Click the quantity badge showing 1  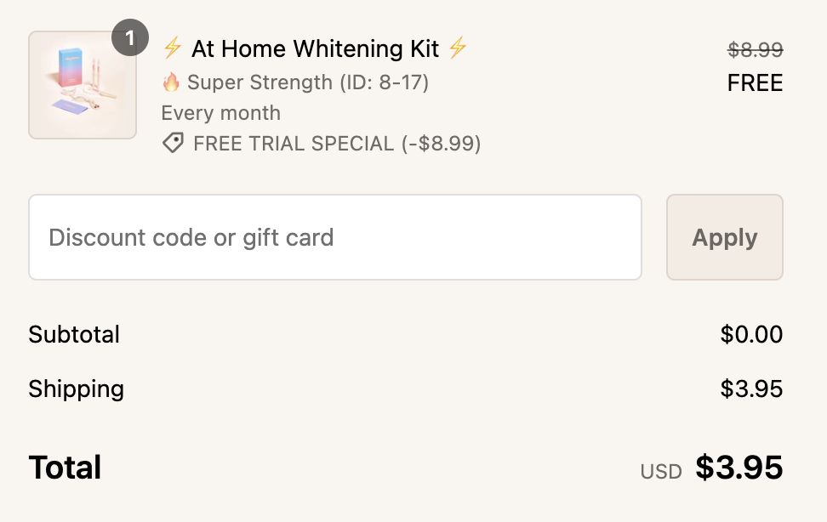(130, 38)
